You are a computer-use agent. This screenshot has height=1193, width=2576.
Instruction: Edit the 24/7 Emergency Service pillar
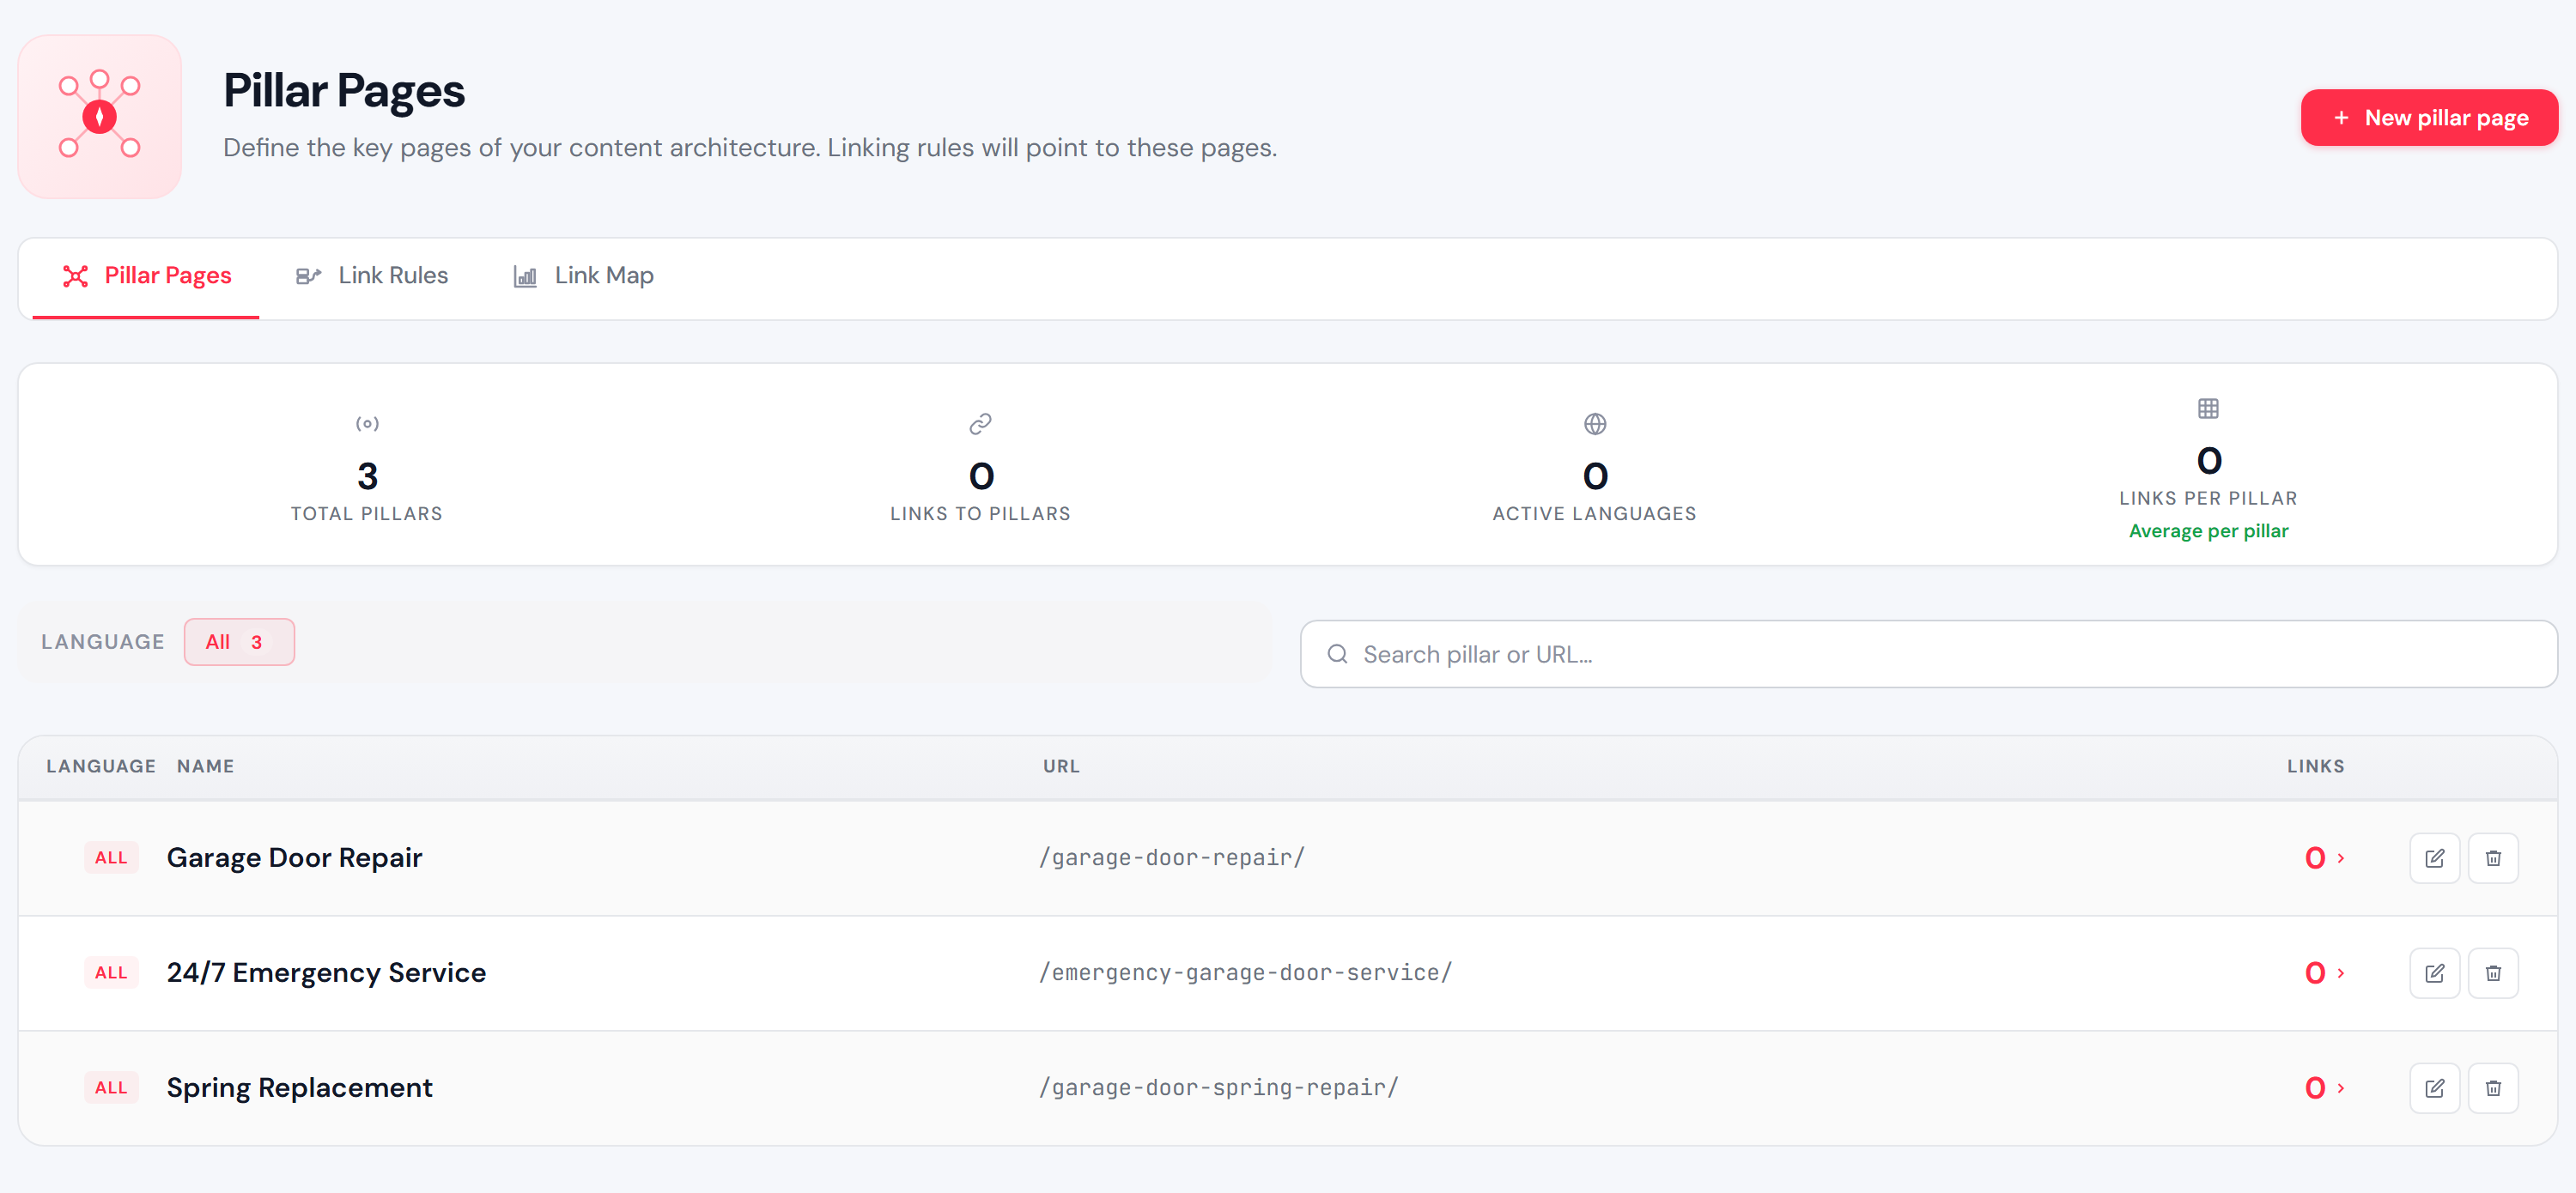coord(2434,973)
